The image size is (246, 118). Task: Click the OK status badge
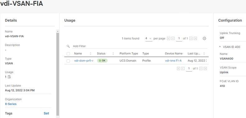(102, 61)
